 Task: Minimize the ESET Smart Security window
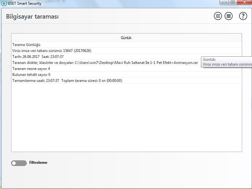click(x=225, y=2)
